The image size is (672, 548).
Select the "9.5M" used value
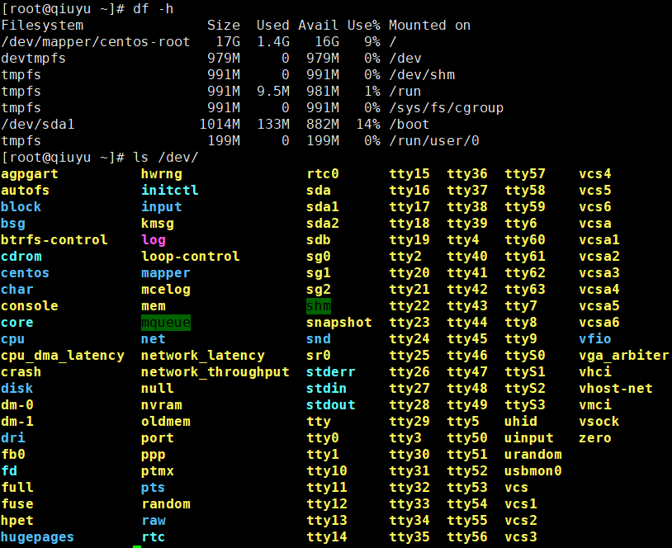pyautogui.click(x=273, y=92)
